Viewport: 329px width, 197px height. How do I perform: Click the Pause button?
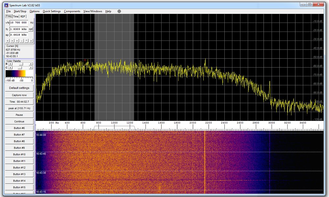point(19,115)
